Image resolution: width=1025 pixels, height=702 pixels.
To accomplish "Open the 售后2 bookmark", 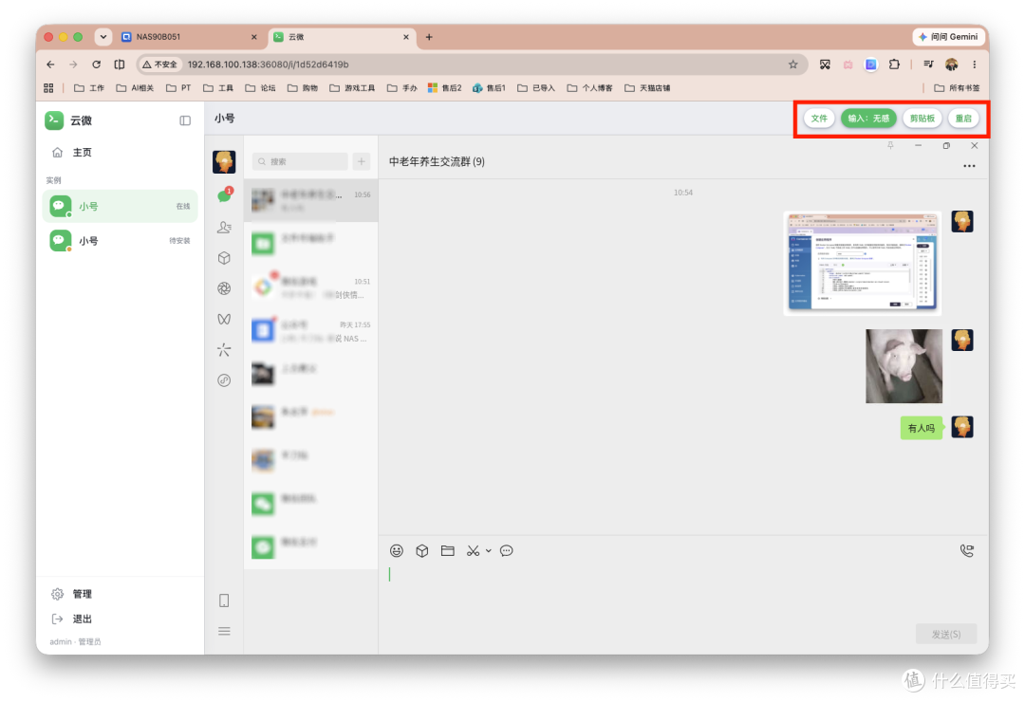I will (444, 87).
